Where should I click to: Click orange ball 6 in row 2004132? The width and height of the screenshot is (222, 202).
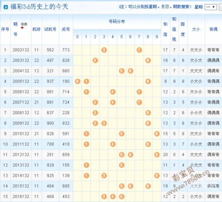click(x=130, y=71)
